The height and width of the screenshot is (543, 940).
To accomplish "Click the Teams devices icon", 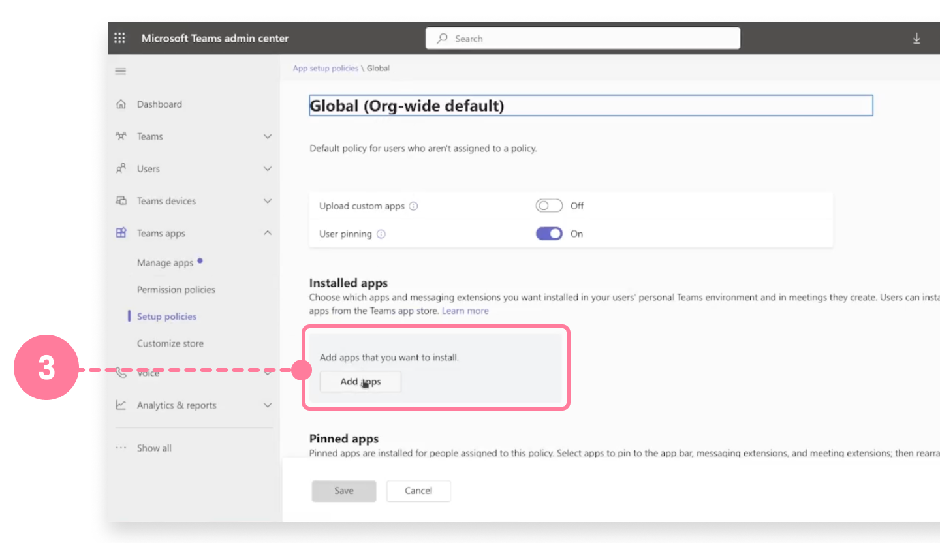I will pyautogui.click(x=121, y=201).
